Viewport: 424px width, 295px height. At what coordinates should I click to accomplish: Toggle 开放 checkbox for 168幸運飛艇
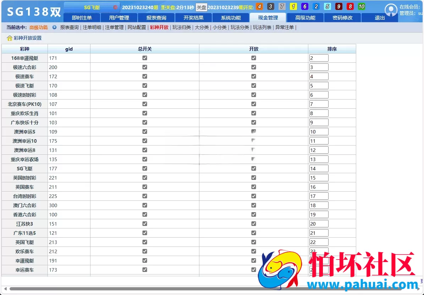point(254,58)
